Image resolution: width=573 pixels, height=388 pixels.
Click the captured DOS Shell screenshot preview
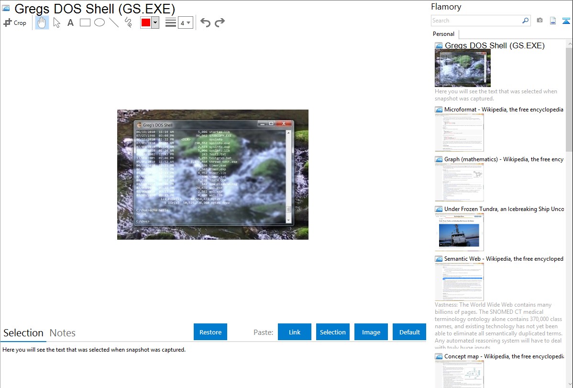coord(213,175)
